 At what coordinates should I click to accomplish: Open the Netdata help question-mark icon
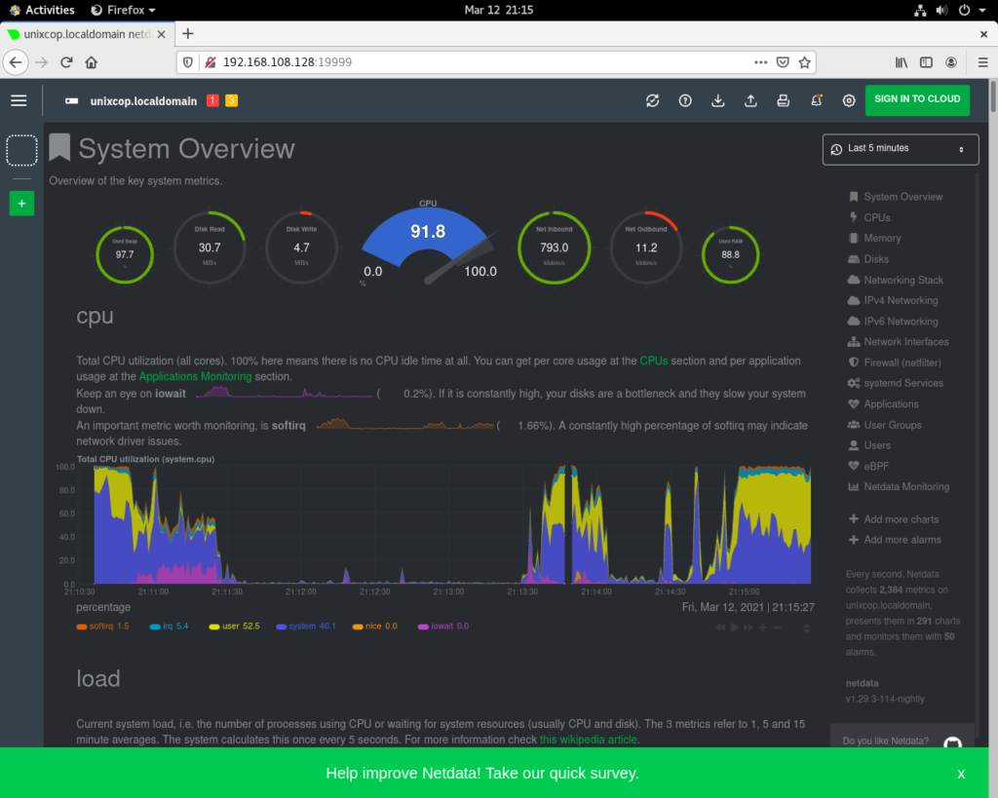pos(685,100)
